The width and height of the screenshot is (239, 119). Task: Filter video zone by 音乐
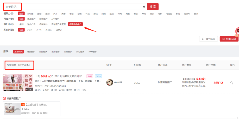tap(136, 14)
